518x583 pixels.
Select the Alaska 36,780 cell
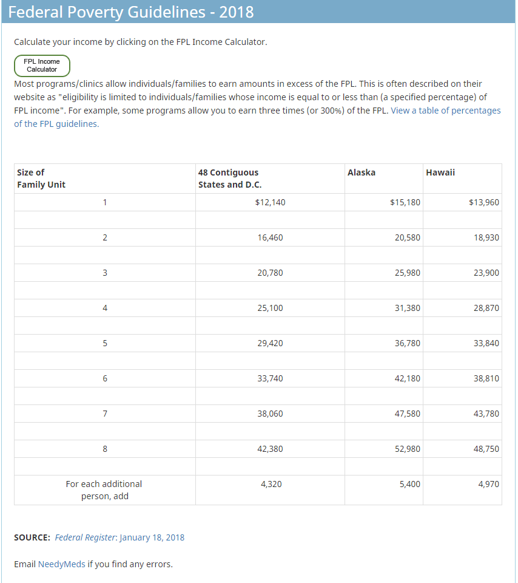407,343
